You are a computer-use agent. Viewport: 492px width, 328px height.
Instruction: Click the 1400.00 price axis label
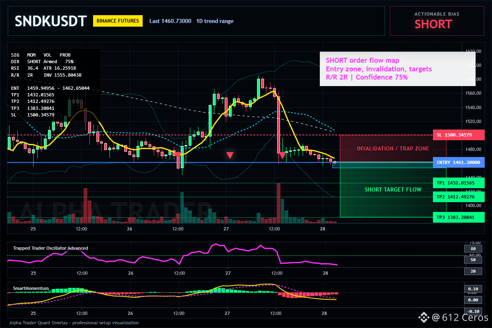coord(473,205)
